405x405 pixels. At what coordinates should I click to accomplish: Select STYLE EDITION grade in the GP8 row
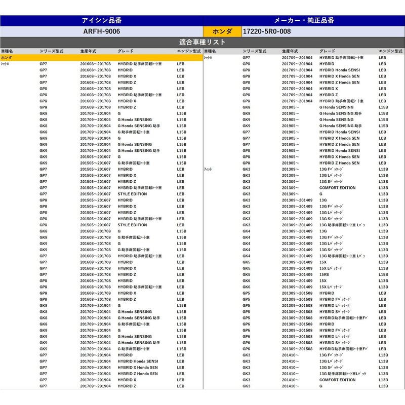click(x=132, y=225)
